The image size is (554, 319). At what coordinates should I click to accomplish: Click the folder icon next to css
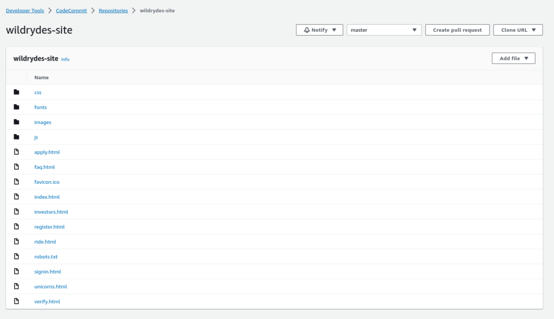(x=16, y=92)
